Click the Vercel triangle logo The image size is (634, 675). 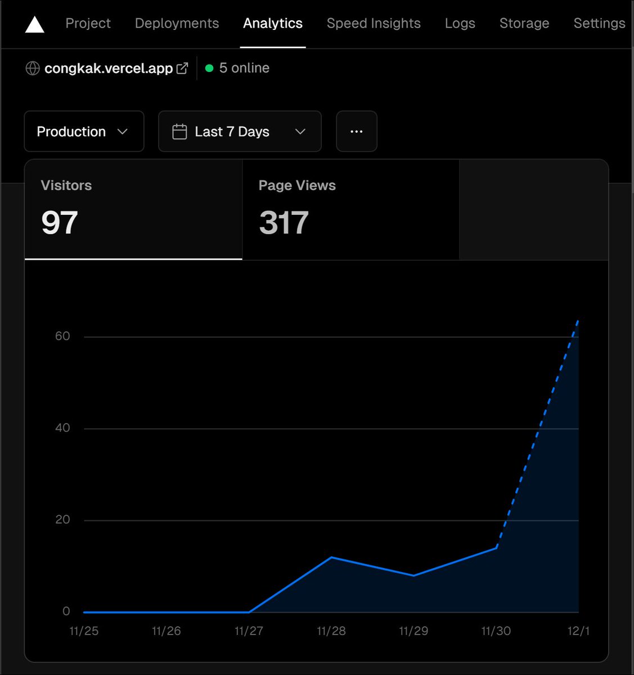pos(35,25)
